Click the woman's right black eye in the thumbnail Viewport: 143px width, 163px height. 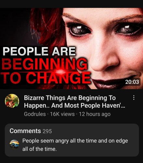pyautogui.click(x=129, y=29)
